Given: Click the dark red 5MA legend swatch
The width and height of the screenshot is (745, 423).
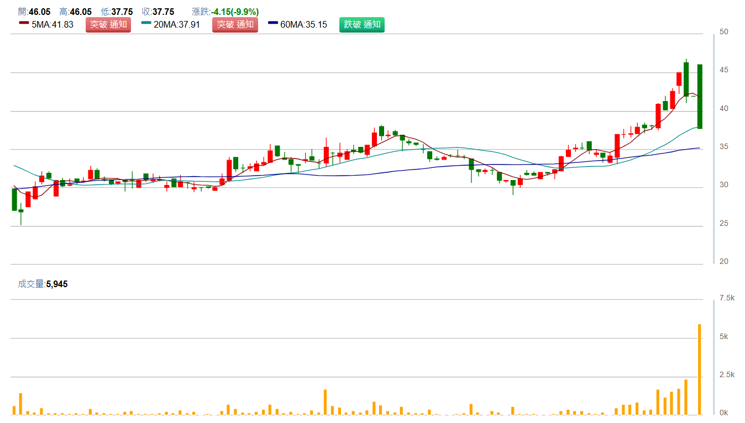Looking at the screenshot, I should click(24, 23).
